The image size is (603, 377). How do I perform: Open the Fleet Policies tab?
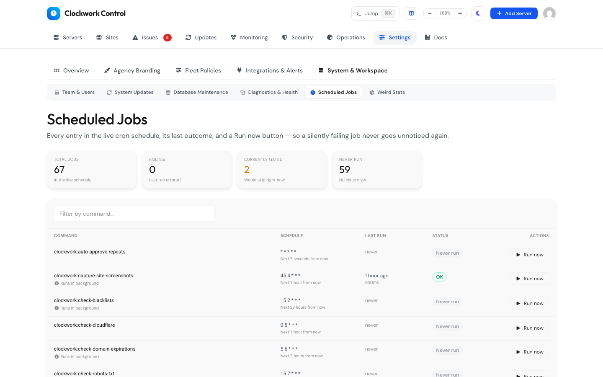(x=198, y=70)
